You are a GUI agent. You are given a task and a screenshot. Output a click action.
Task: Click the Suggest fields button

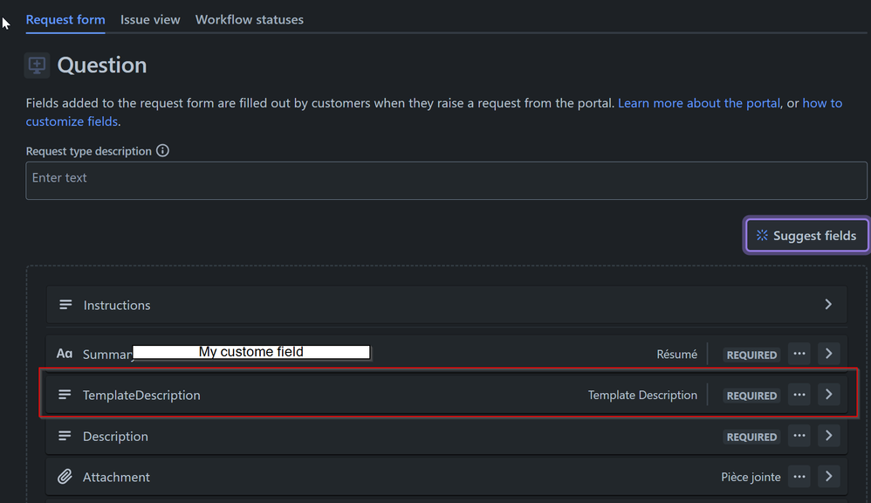805,235
